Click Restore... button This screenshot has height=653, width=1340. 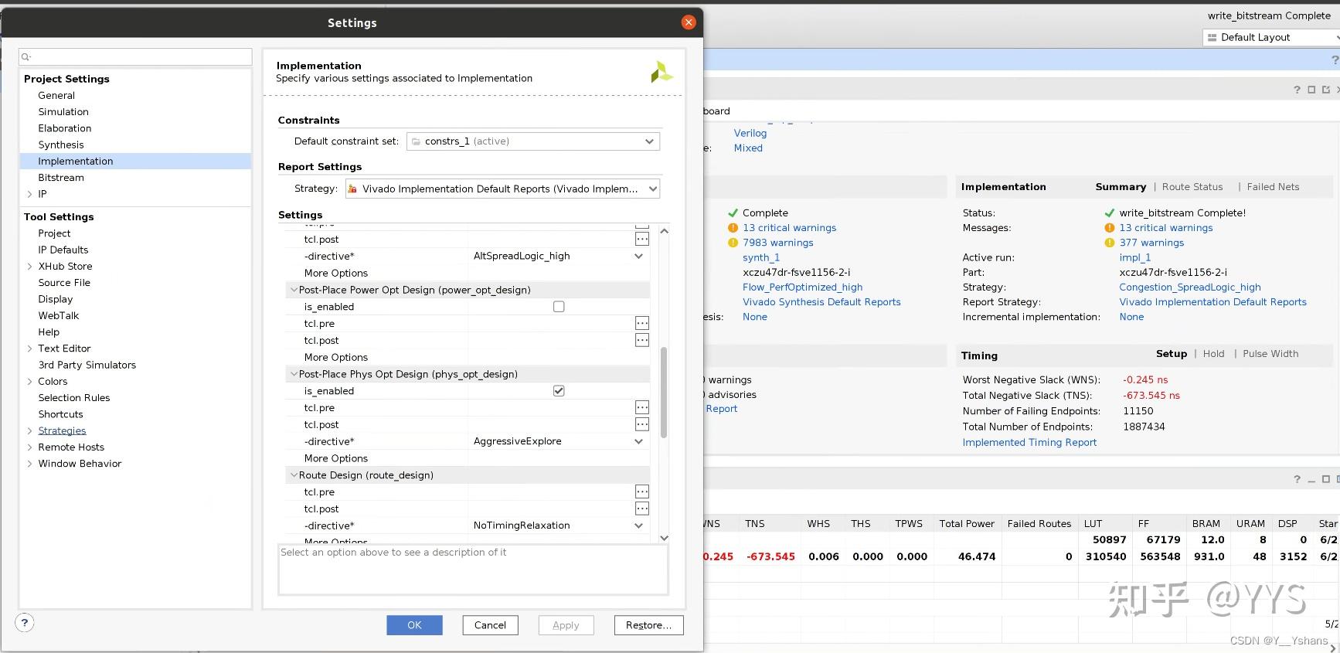point(648,625)
